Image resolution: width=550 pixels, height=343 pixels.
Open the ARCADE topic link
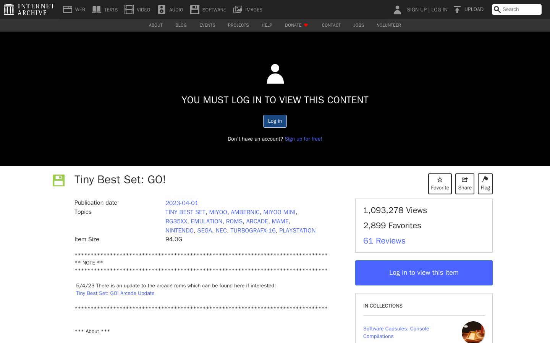coord(257,221)
